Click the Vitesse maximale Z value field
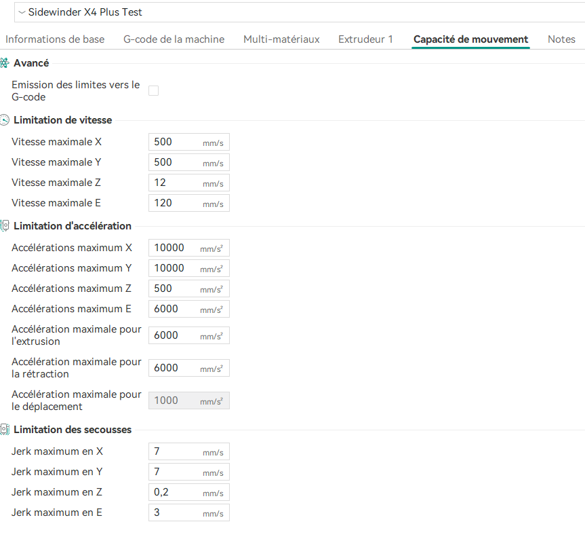 [x=188, y=183]
